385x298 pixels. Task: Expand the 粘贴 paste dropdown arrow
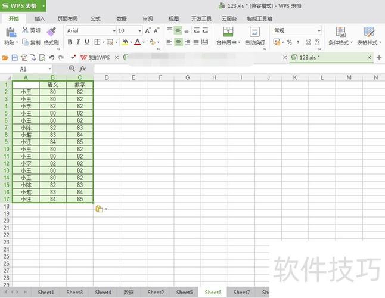coord(17,42)
